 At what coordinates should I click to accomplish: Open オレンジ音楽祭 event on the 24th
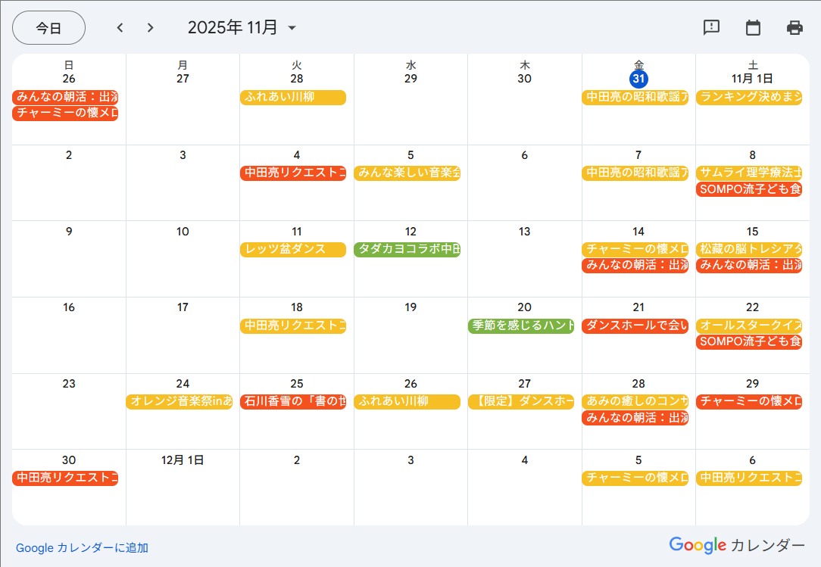coord(179,402)
